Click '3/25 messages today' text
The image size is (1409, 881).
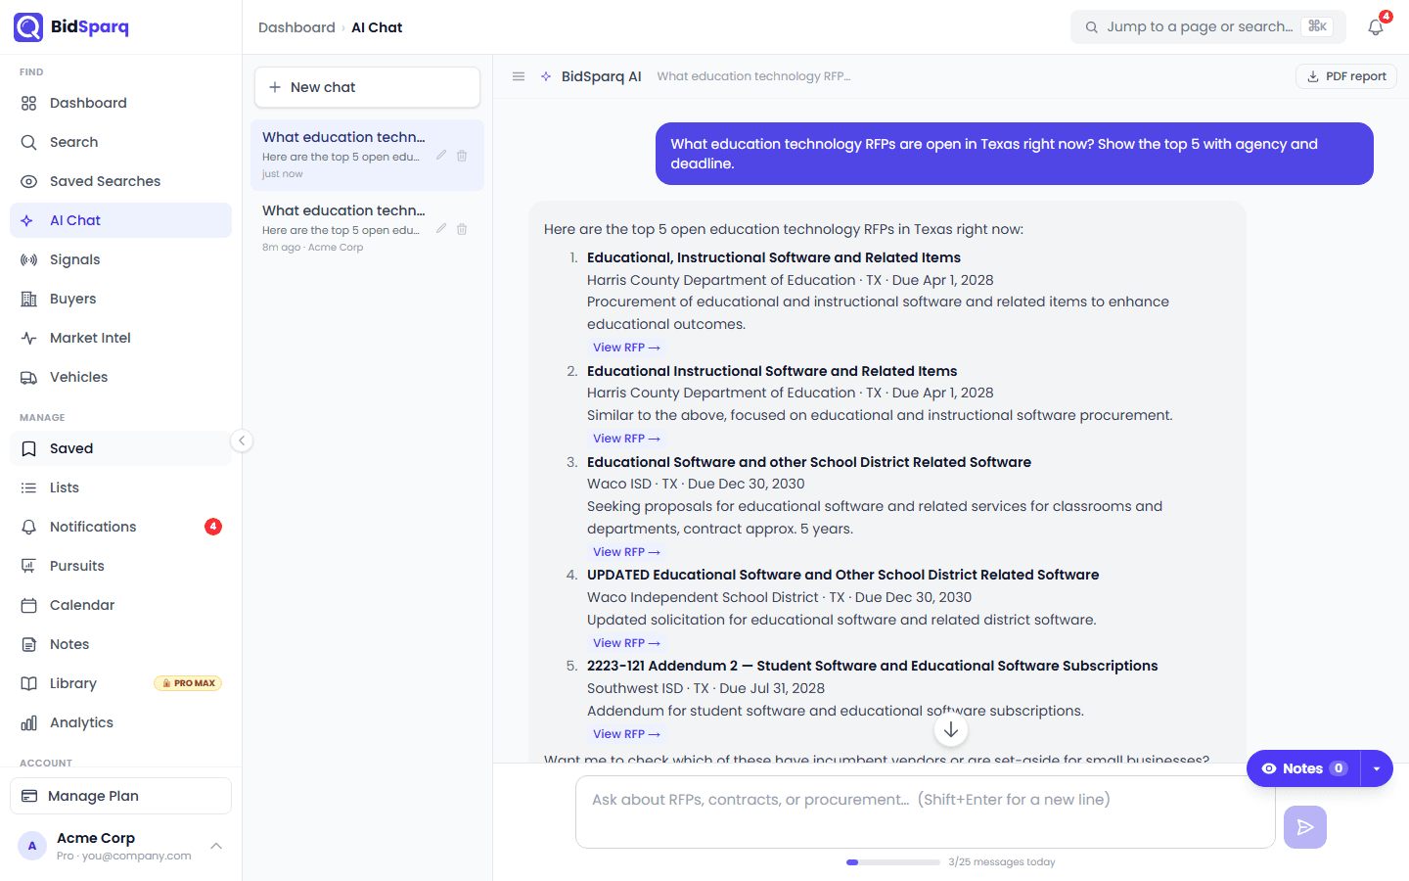[1002, 862]
